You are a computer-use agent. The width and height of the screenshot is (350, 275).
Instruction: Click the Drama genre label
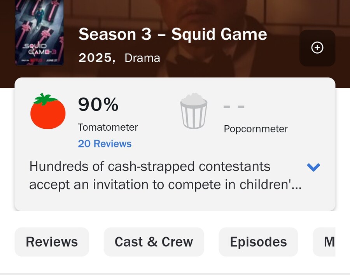click(x=142, y=58)
